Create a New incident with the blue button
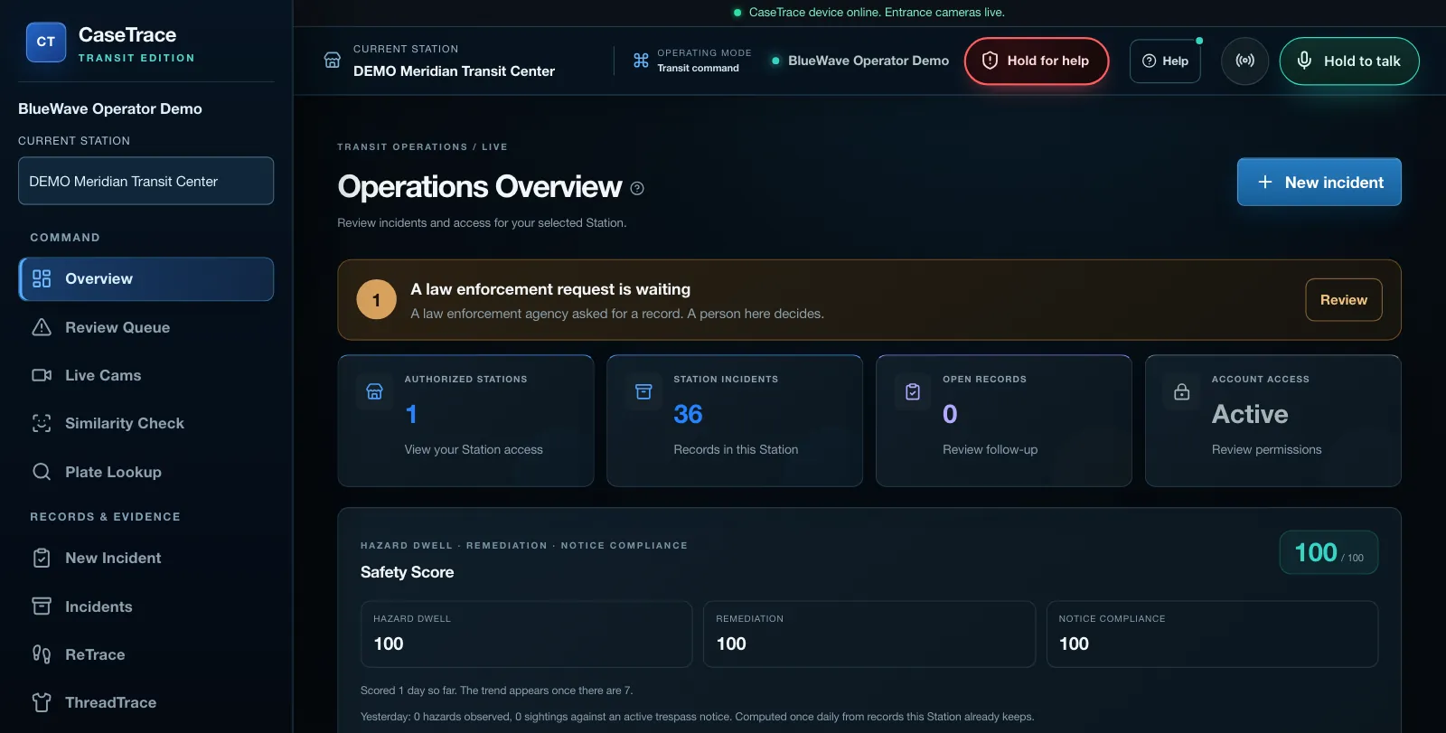The height and width of the screenshot is (733, 1446). (1319, 182)
